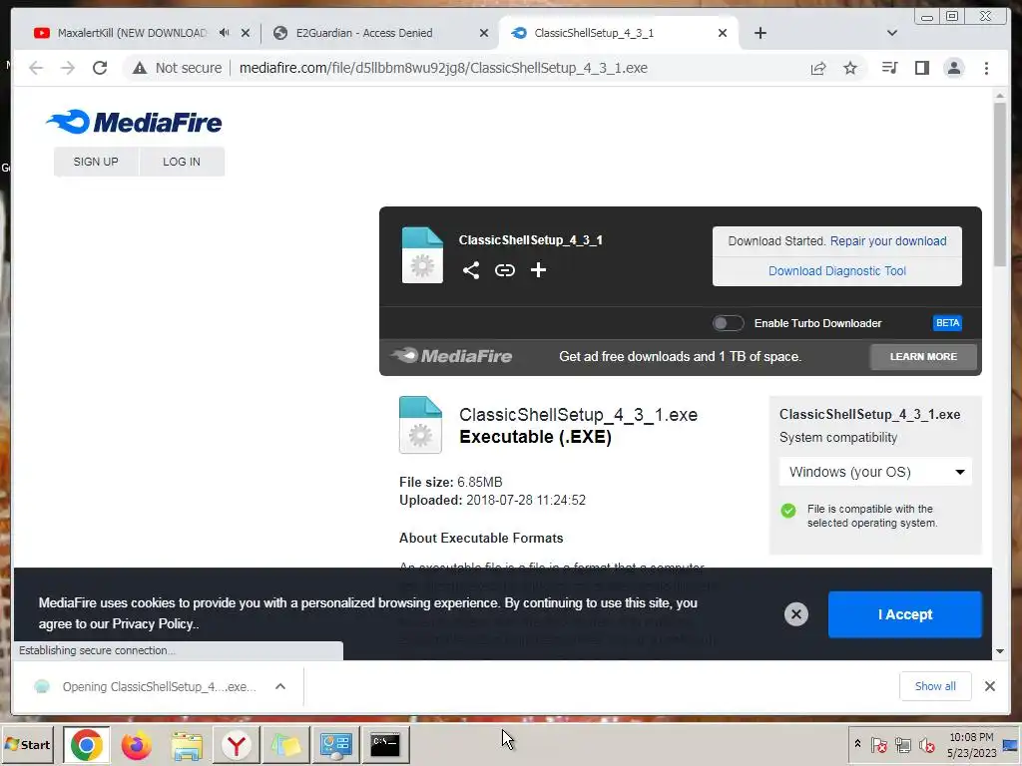Screen dimensions: 1022x766
Task: Select the ClassicShellSetup_4_3_1 tab
Action: click(594, 33)
